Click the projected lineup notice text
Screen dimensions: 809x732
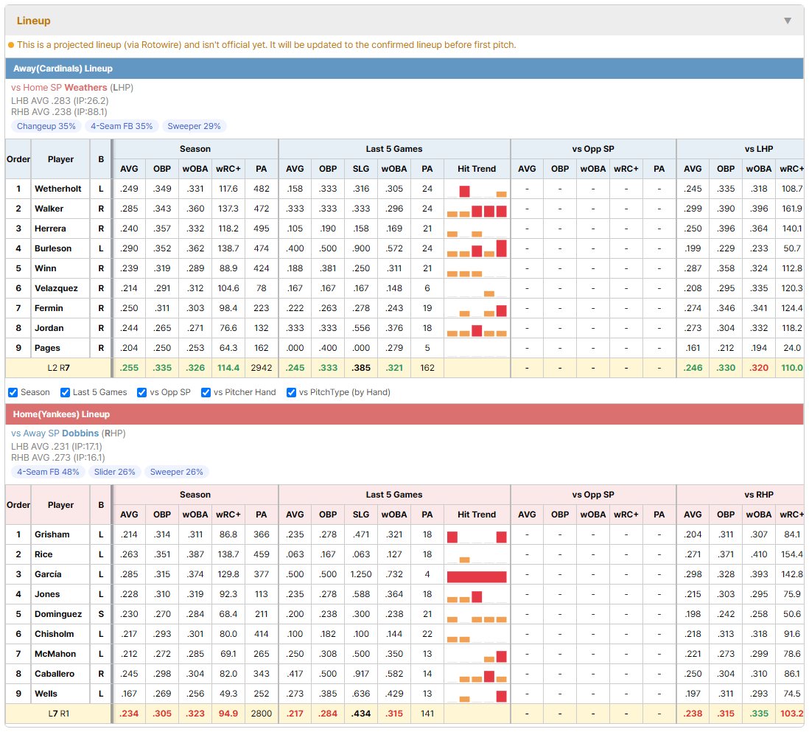tap(266, 45)
